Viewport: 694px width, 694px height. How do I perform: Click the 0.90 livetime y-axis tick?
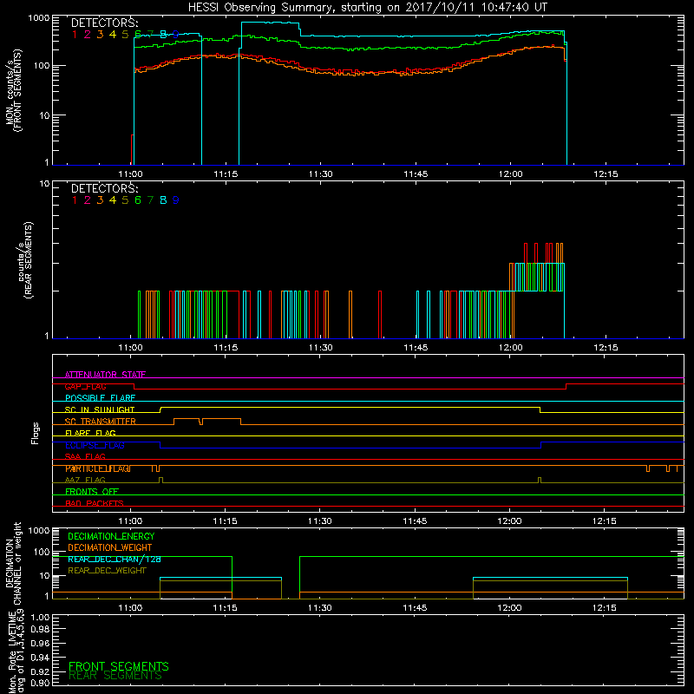[x=40, y=683]
